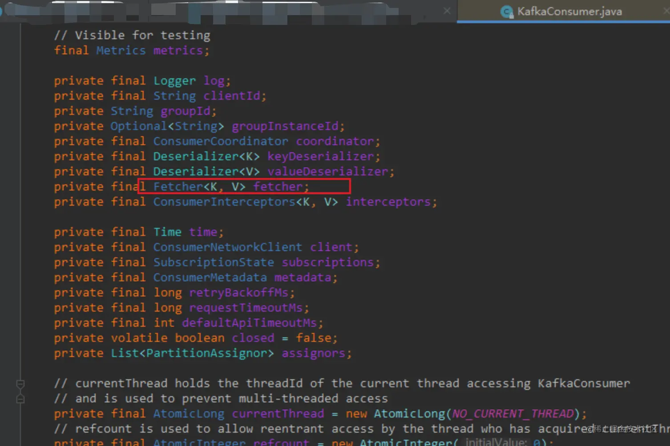670x446 pixels.
Task: Click the SubscriptionState class name
Action: (x=214, y=262)
